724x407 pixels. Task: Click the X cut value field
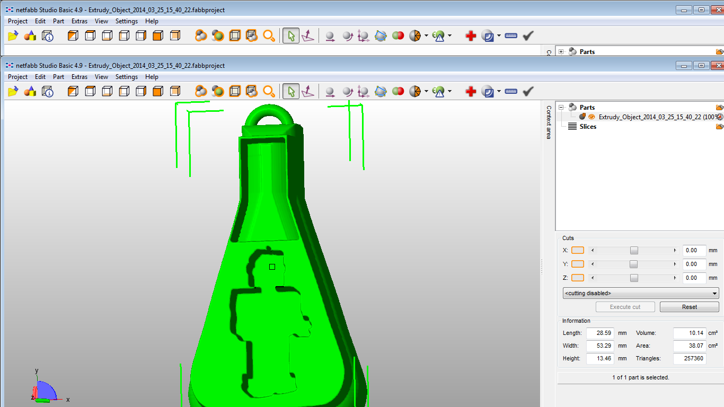pos(694,250)
